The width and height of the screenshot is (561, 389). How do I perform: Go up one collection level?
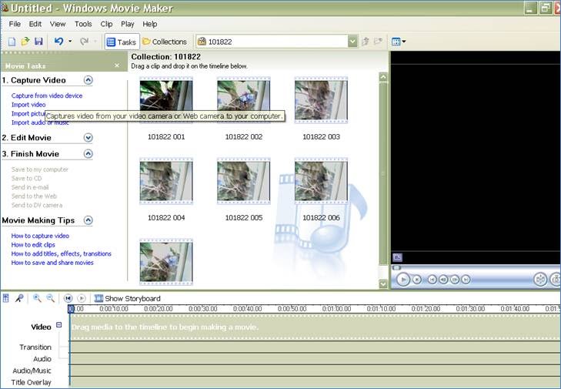[x=366, y=42]
